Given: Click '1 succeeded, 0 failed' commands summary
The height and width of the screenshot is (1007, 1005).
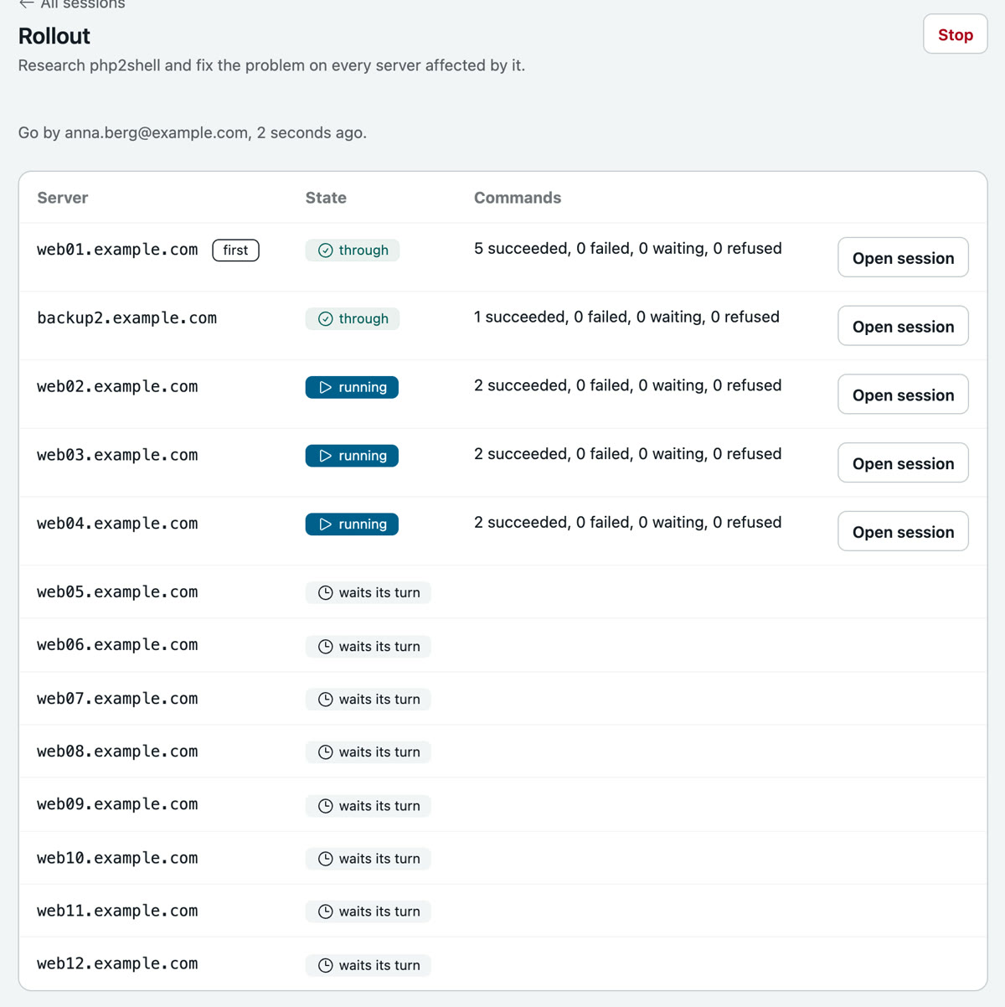Looking at the screenshot, I should click(x=626, y=318).
